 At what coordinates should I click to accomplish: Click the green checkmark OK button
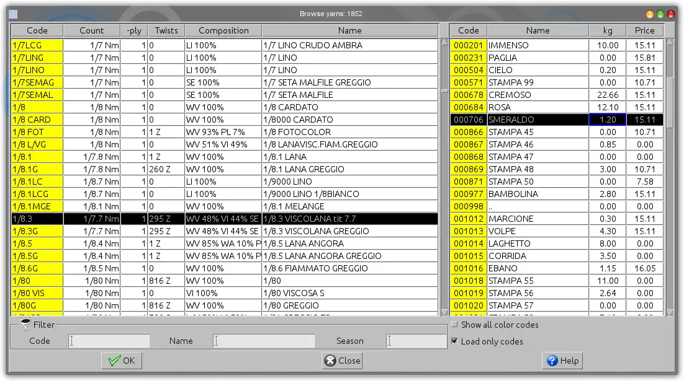click(122, 361)
